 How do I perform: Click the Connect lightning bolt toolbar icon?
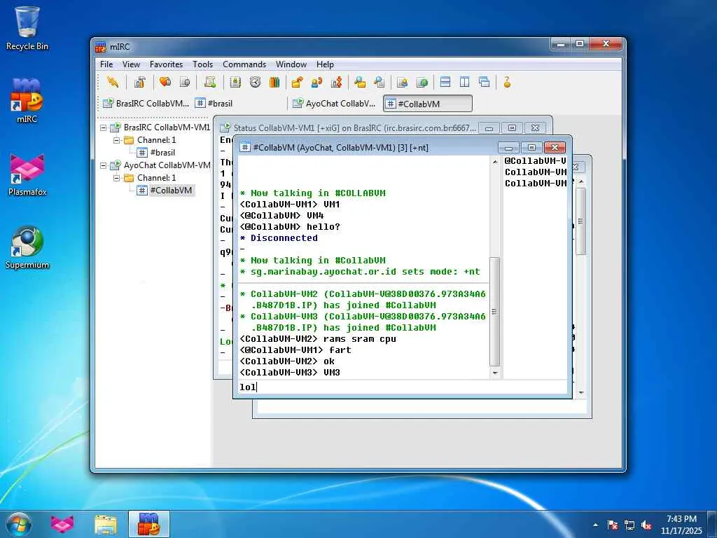click(112, 83)
